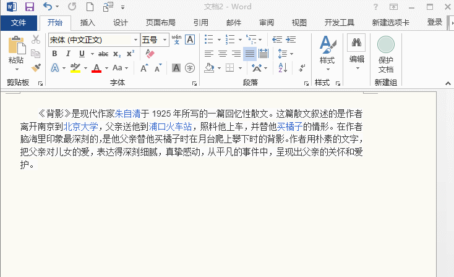The height and width of the screenshot is (277, 454).
Task: Toggle italic formatting
Action: (x=68, y=54)
